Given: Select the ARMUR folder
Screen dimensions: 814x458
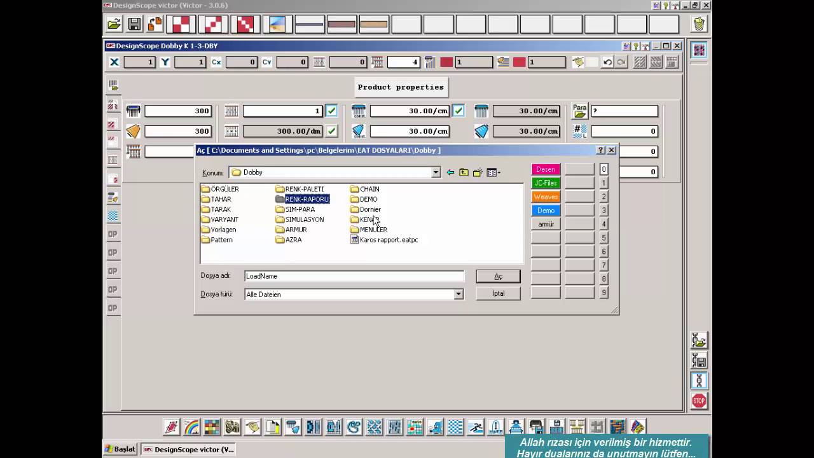Looking at the screenshot, I should [x=291, y=230].
